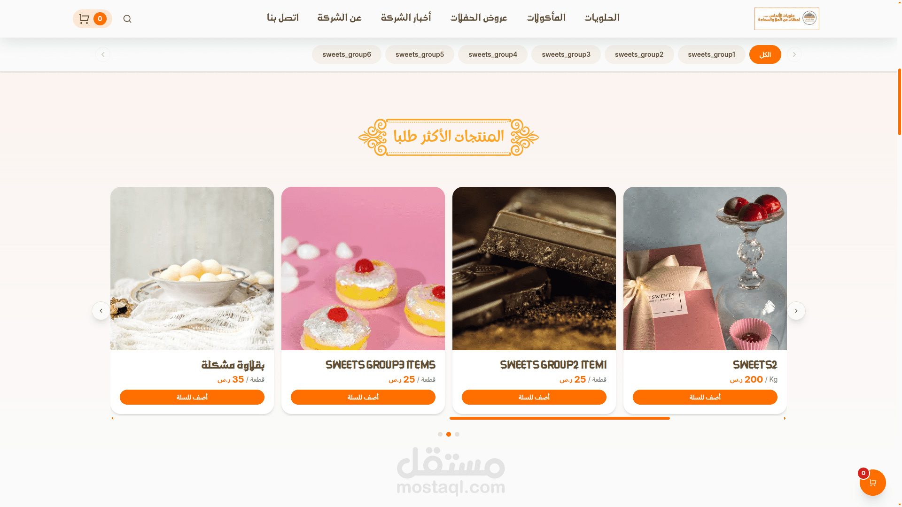Viewport: 902px width, 507px height.
Task: Select the active middle pagination dot
Action: [x=449, y=434]
